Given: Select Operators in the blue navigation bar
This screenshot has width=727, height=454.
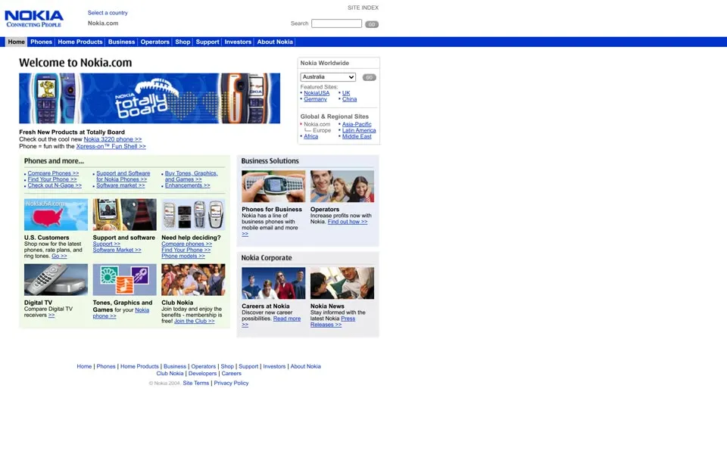Looking at the screenshot, I should 154,42.
